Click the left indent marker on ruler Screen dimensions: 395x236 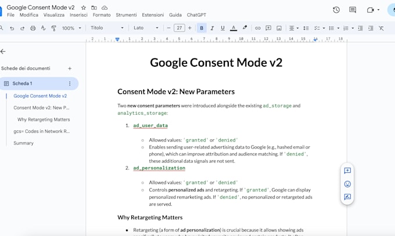point(117,39)
